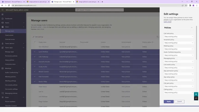199x112 pixels.
Task: Click the Teams sidebar icon
Action: pyautogui.click(x=2, y=23)
